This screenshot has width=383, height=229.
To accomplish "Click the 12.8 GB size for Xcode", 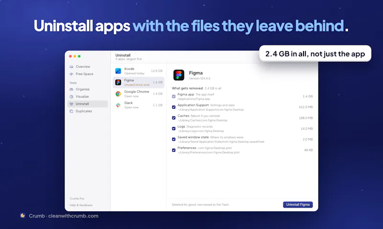I will (157, 71).
